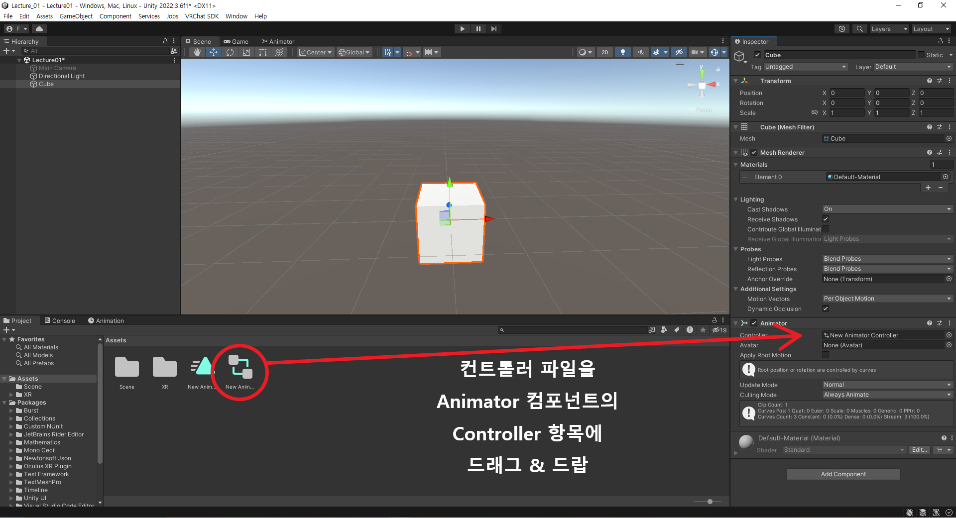Open the VRChat SDK menu
Screen dimensions: 956x518
pos(202,16)
